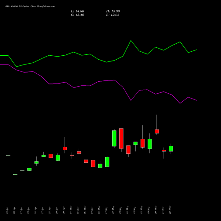221x221 pixels.
Task: Click the green candle on 29 Apr
Action: pos(58,158)
